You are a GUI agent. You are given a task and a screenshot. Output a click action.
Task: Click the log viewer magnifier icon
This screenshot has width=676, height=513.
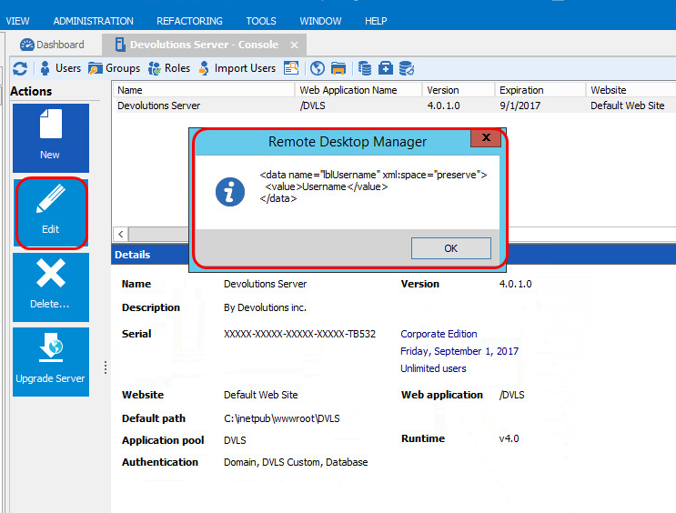click(x=291, y=68)
